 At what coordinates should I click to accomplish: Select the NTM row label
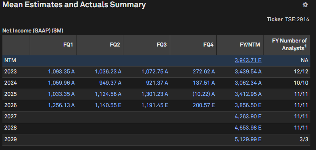click(x=10, y=61)
